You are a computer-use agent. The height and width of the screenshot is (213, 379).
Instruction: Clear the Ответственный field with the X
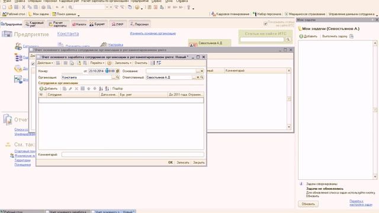pos(198,78)
